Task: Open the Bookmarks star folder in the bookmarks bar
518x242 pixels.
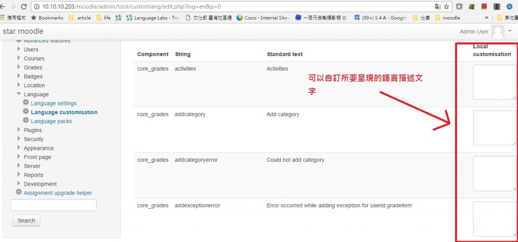Action: point(47,18)
